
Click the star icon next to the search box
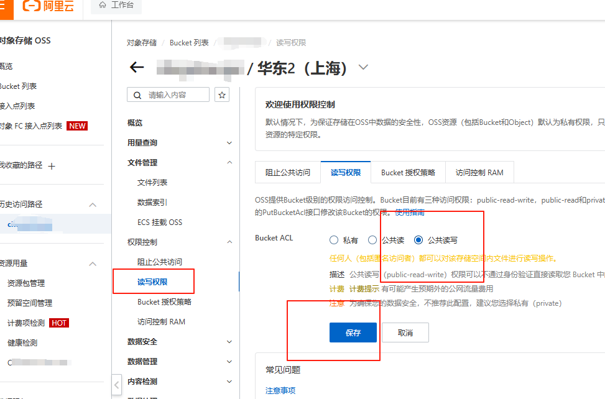pyautogui.click(x=222, y=94)
